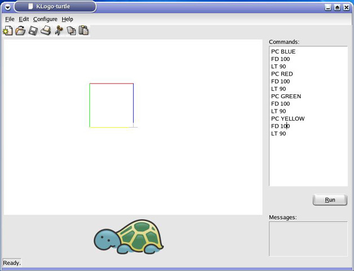The width and height of the screenshot is (354, 271).
Task: Open the window menu arrow in title bar
Action: click(x=7, y=7)
